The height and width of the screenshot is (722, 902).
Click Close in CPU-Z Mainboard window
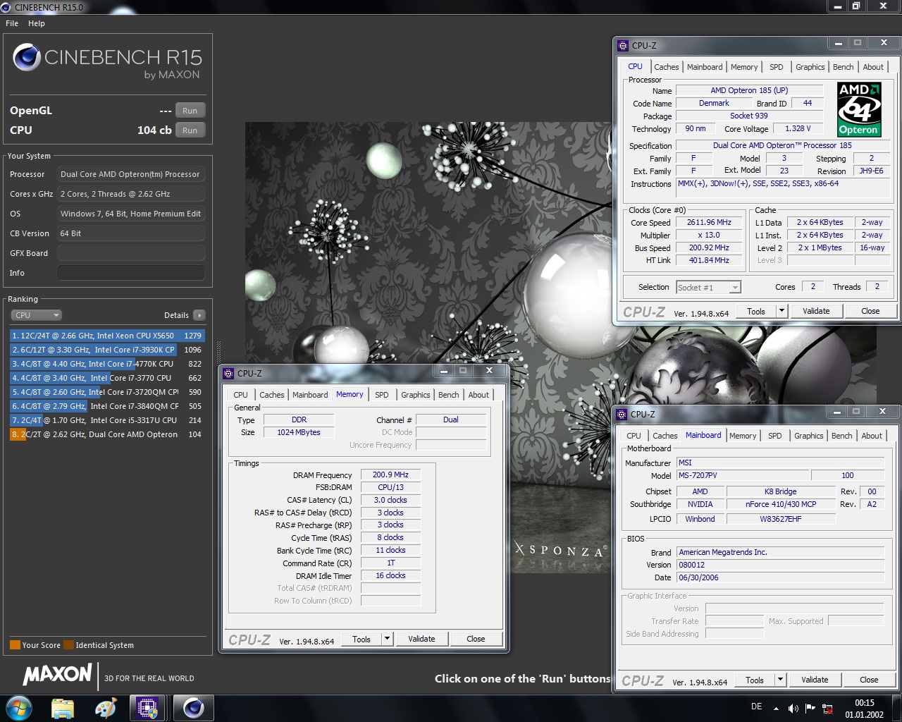click(869, 680)
